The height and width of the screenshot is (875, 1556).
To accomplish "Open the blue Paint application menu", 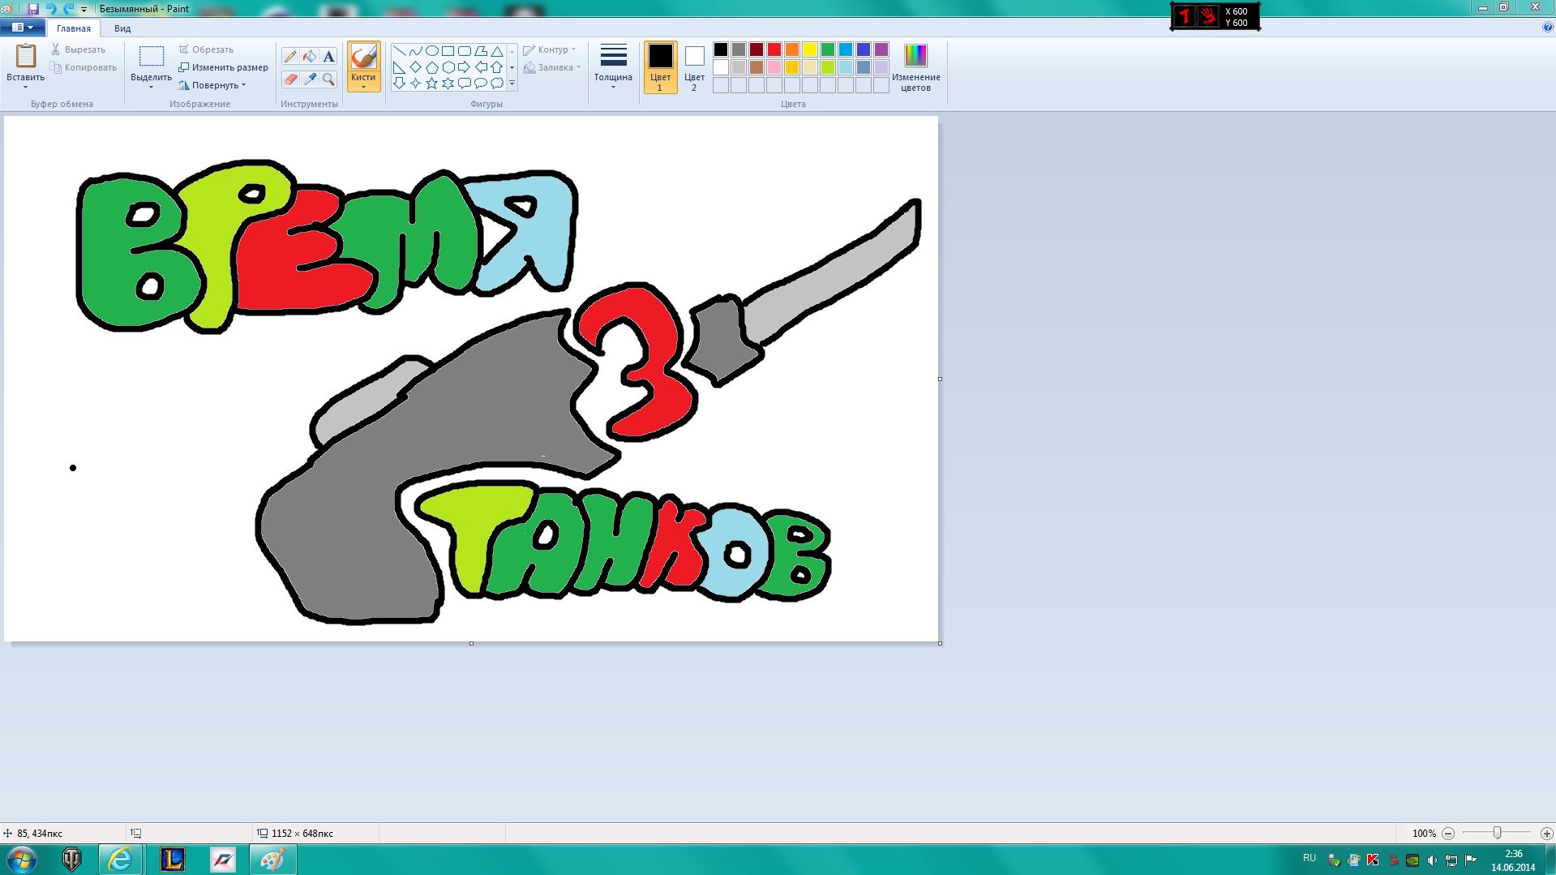I will [x=23, y=28].
